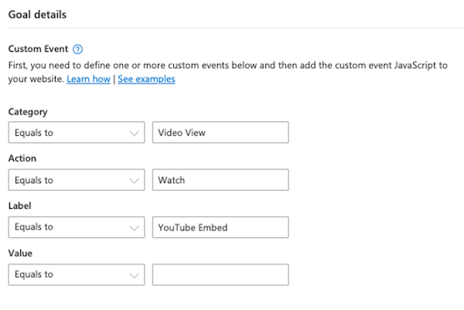This screenshot has height=310, width=464.
Task: Open the Learn how link
Action: 88,79
